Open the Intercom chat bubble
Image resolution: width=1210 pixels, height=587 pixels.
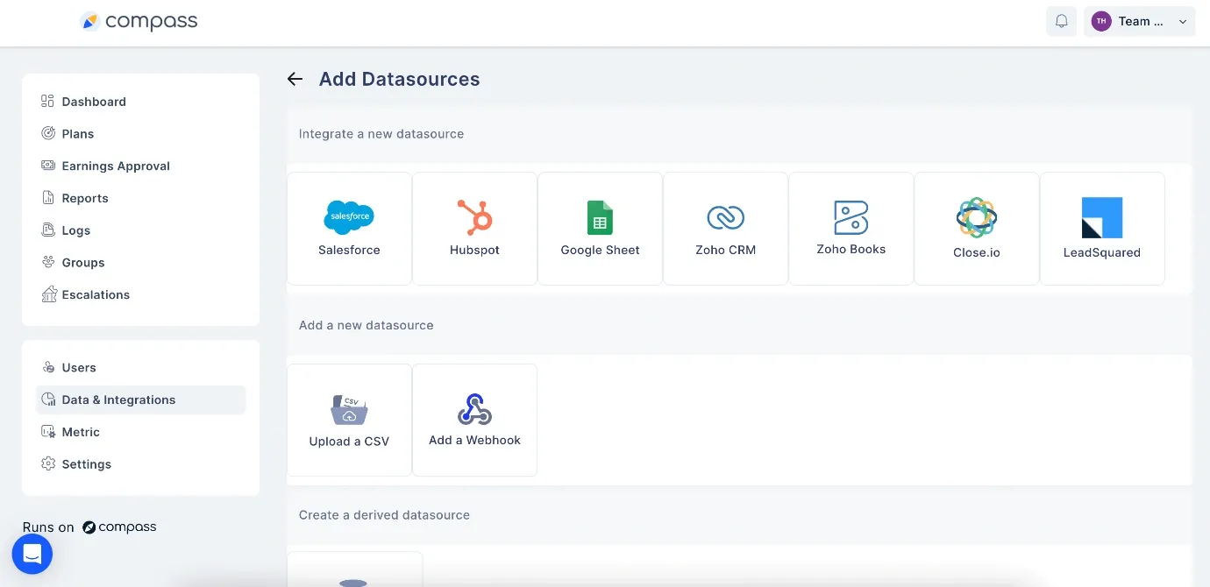point(32,554)
